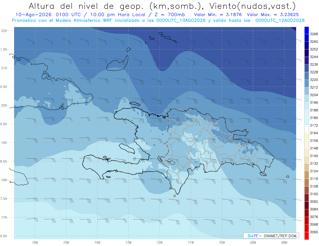
Task: Click the colorbar segment between 3204 and 3212
Action: tap(306, 91)
